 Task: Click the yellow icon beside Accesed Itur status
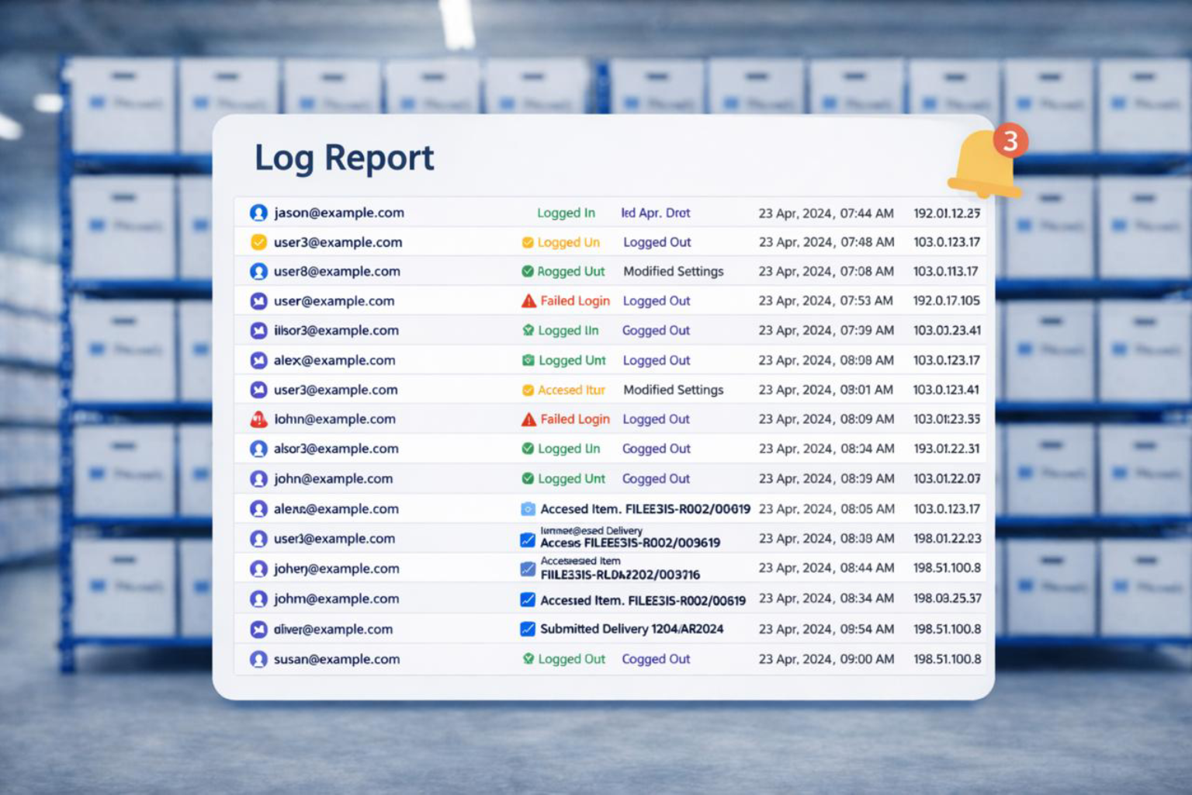pos(528,391)
